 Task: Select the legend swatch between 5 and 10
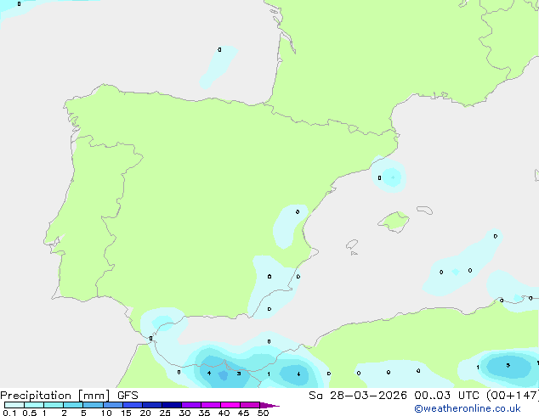point(93,405)
